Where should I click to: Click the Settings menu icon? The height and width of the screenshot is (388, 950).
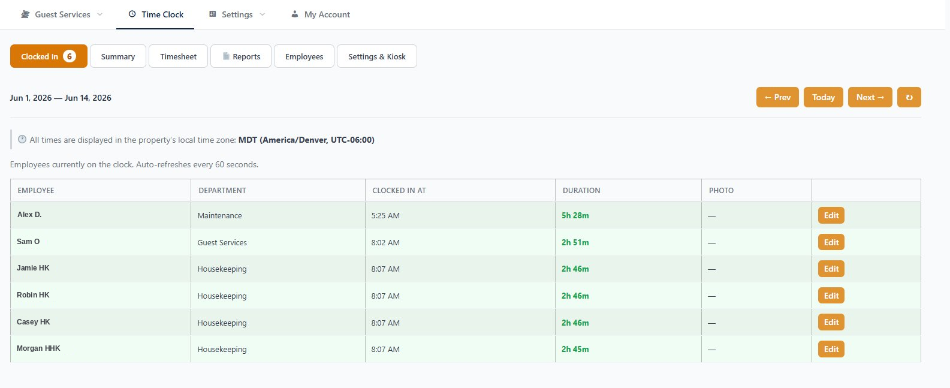pyautogui.click(x=212, y=14)
